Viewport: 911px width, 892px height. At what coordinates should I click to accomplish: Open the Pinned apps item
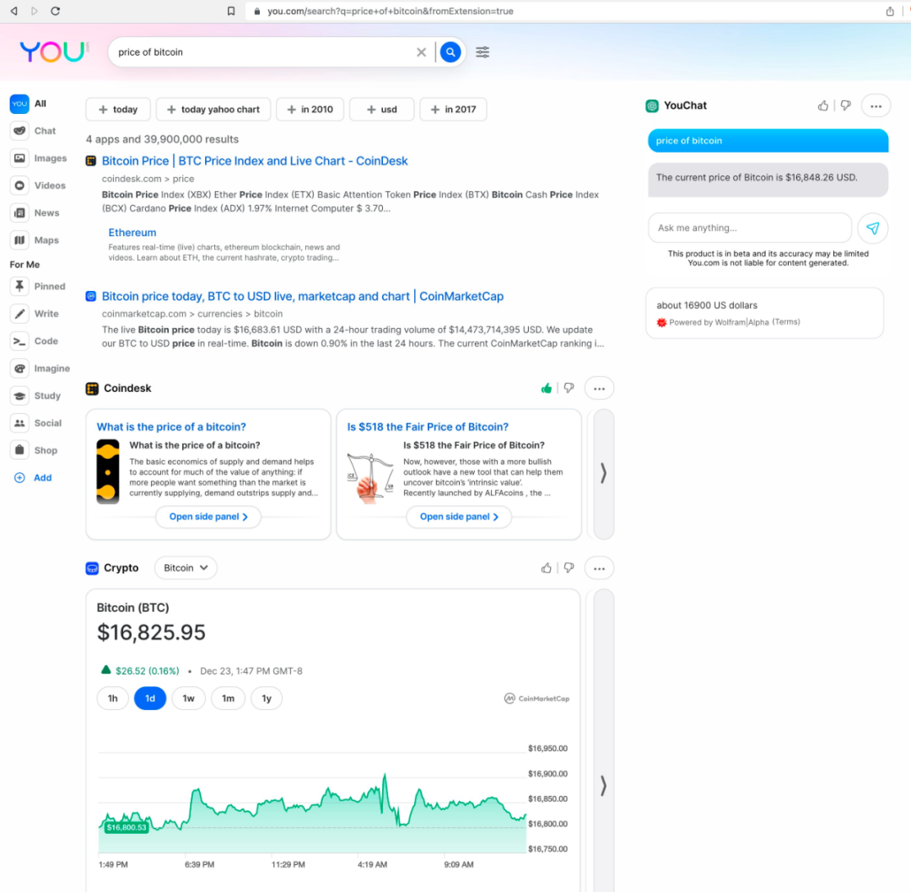pyautogui.click(x=38, y=287)
